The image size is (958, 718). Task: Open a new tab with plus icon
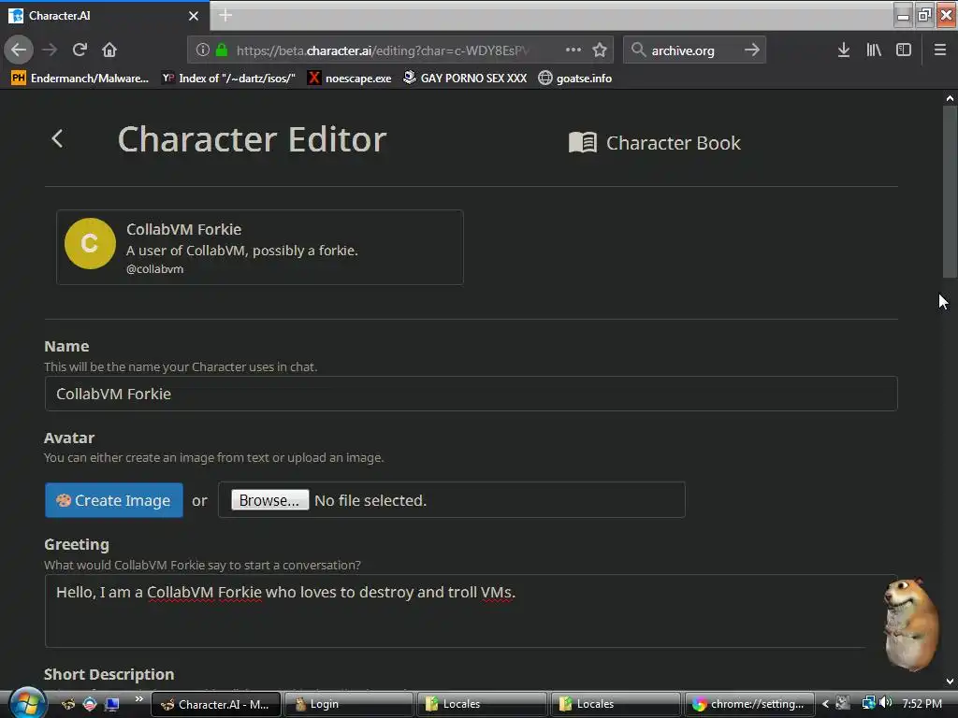click(225, 15)
